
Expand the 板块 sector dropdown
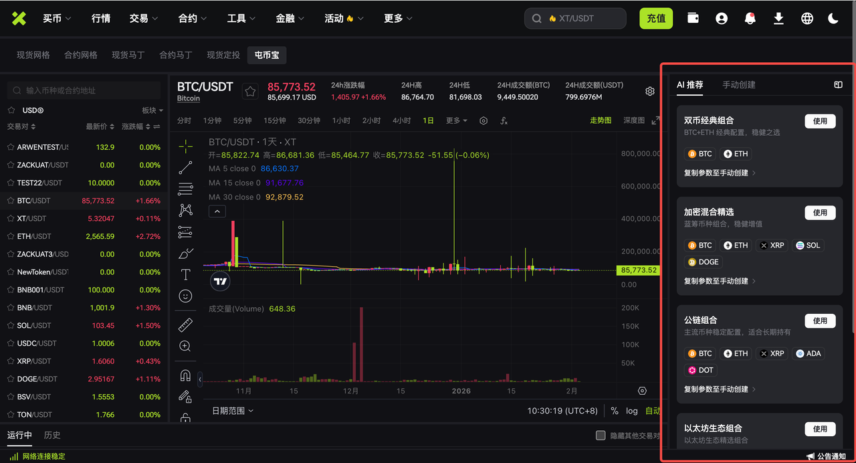(152, 110)
